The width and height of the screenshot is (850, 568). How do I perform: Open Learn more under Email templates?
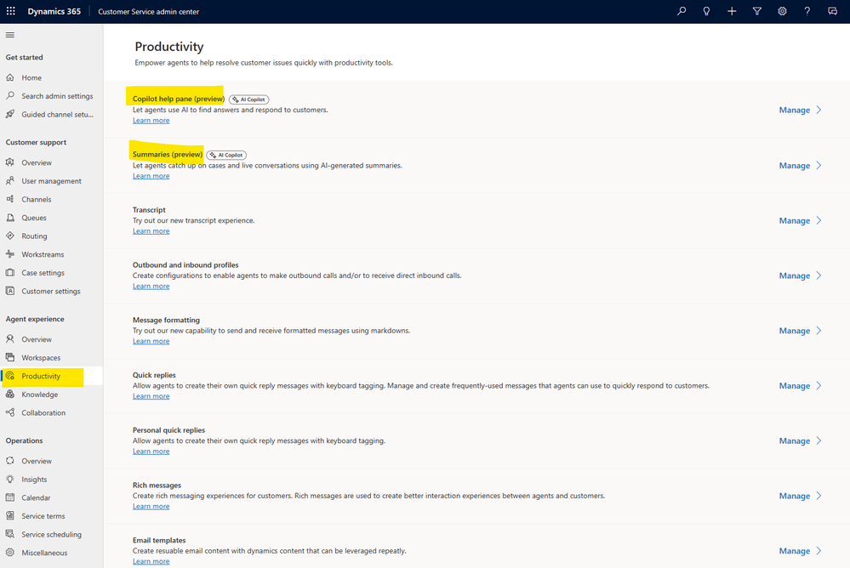tap(151, 561)
